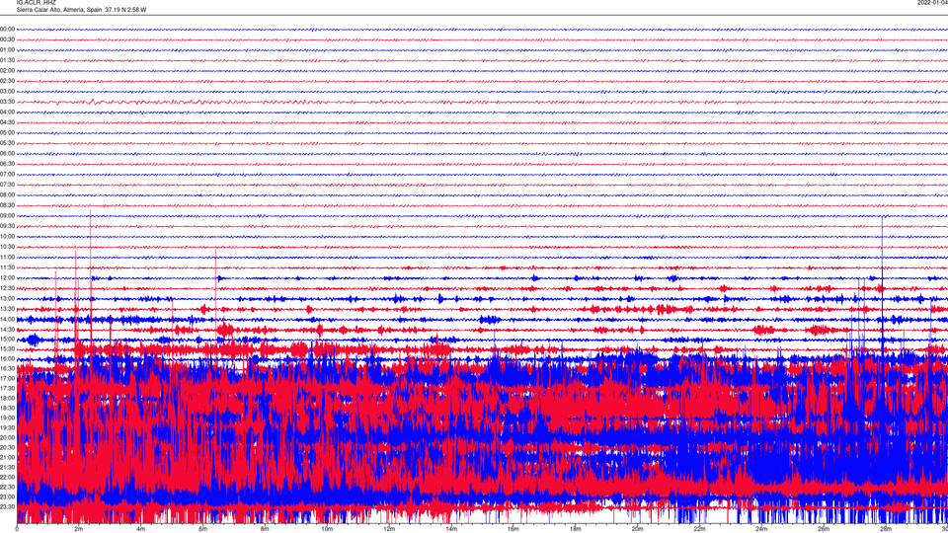Select the 11:00 trace time label

point(7,257)
